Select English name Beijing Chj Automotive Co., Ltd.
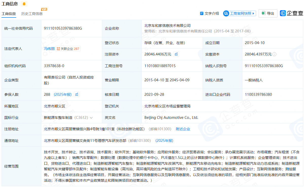The width and height of the screenshot is (304, 187). [x=171, y=117]
